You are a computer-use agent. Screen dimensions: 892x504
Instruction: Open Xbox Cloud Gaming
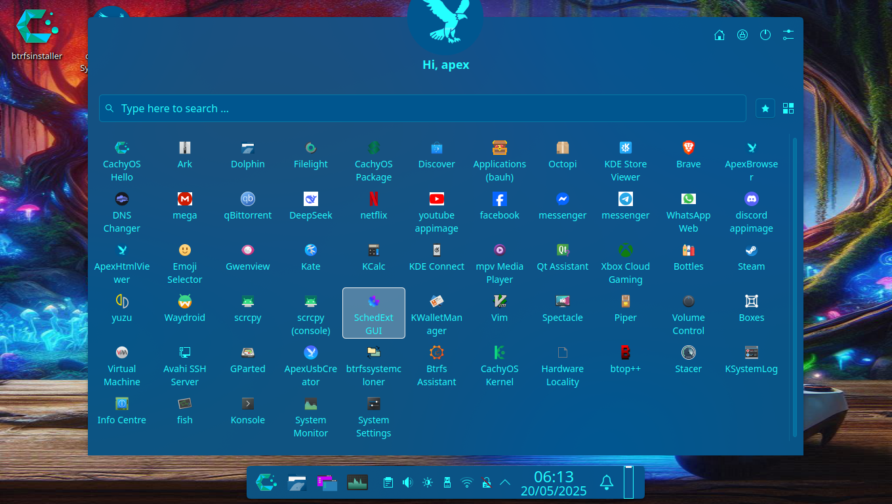point(626,263)
